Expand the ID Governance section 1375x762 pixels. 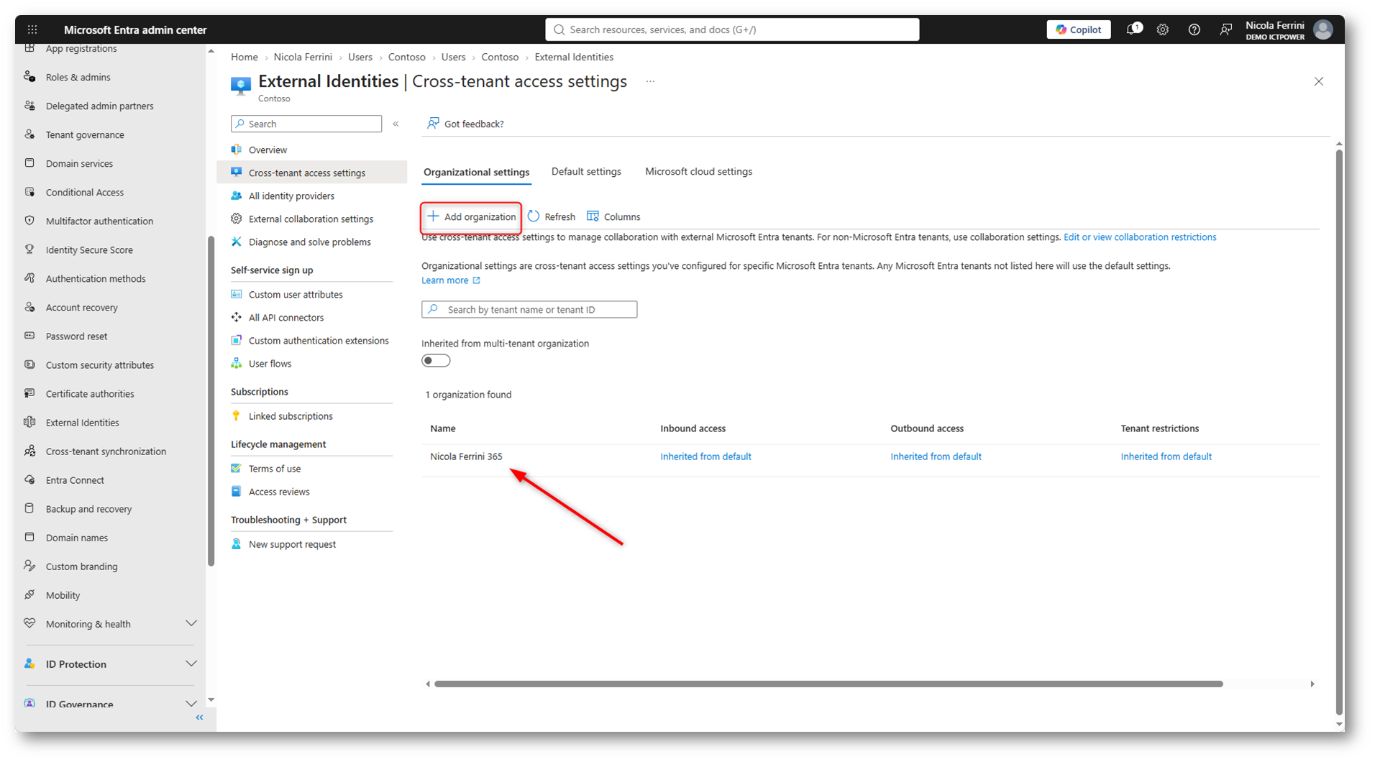(191, 704)
